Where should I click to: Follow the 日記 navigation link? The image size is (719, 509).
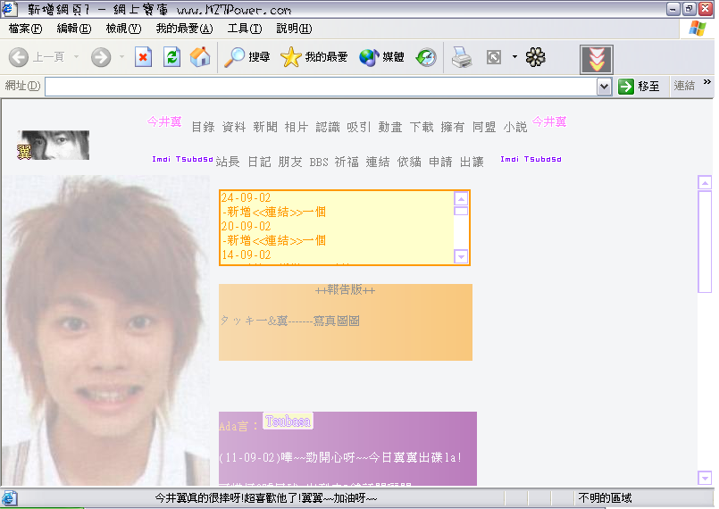click(x=259, y=162)
